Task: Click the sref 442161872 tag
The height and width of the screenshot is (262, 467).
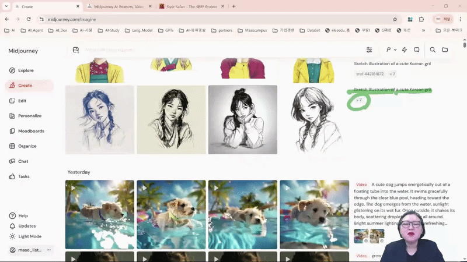Action: pos(370,74)
